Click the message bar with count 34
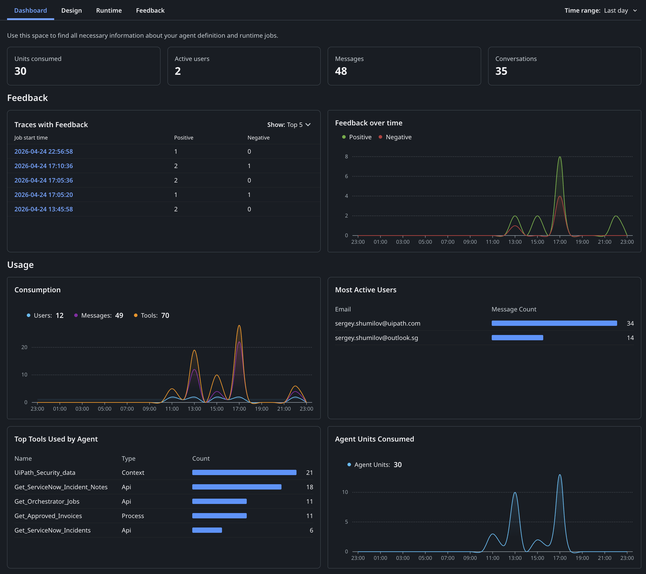This screenshot has height=574, width=646. pos(554,323)
